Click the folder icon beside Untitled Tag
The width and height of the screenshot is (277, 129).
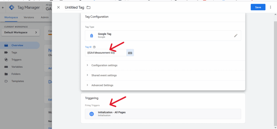coord(88,8)
